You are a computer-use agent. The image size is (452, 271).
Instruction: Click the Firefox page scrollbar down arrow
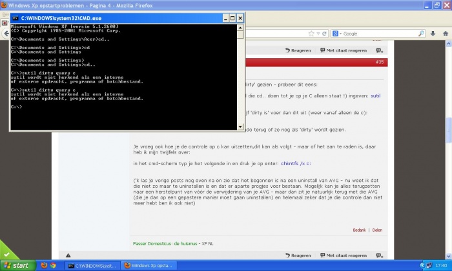tap(449, 256)
